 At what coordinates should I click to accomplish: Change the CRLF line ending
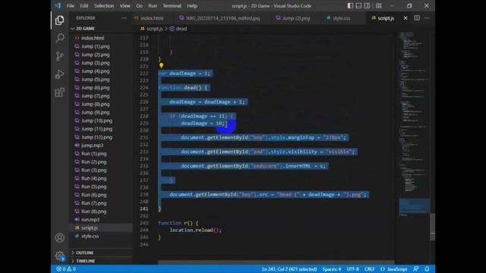point(370,269)
